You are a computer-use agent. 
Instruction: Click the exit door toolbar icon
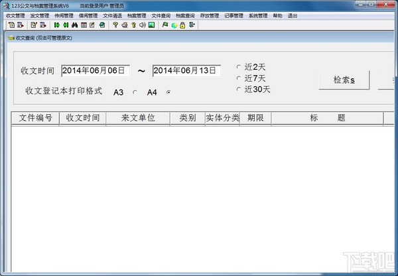tap(192, 25)
